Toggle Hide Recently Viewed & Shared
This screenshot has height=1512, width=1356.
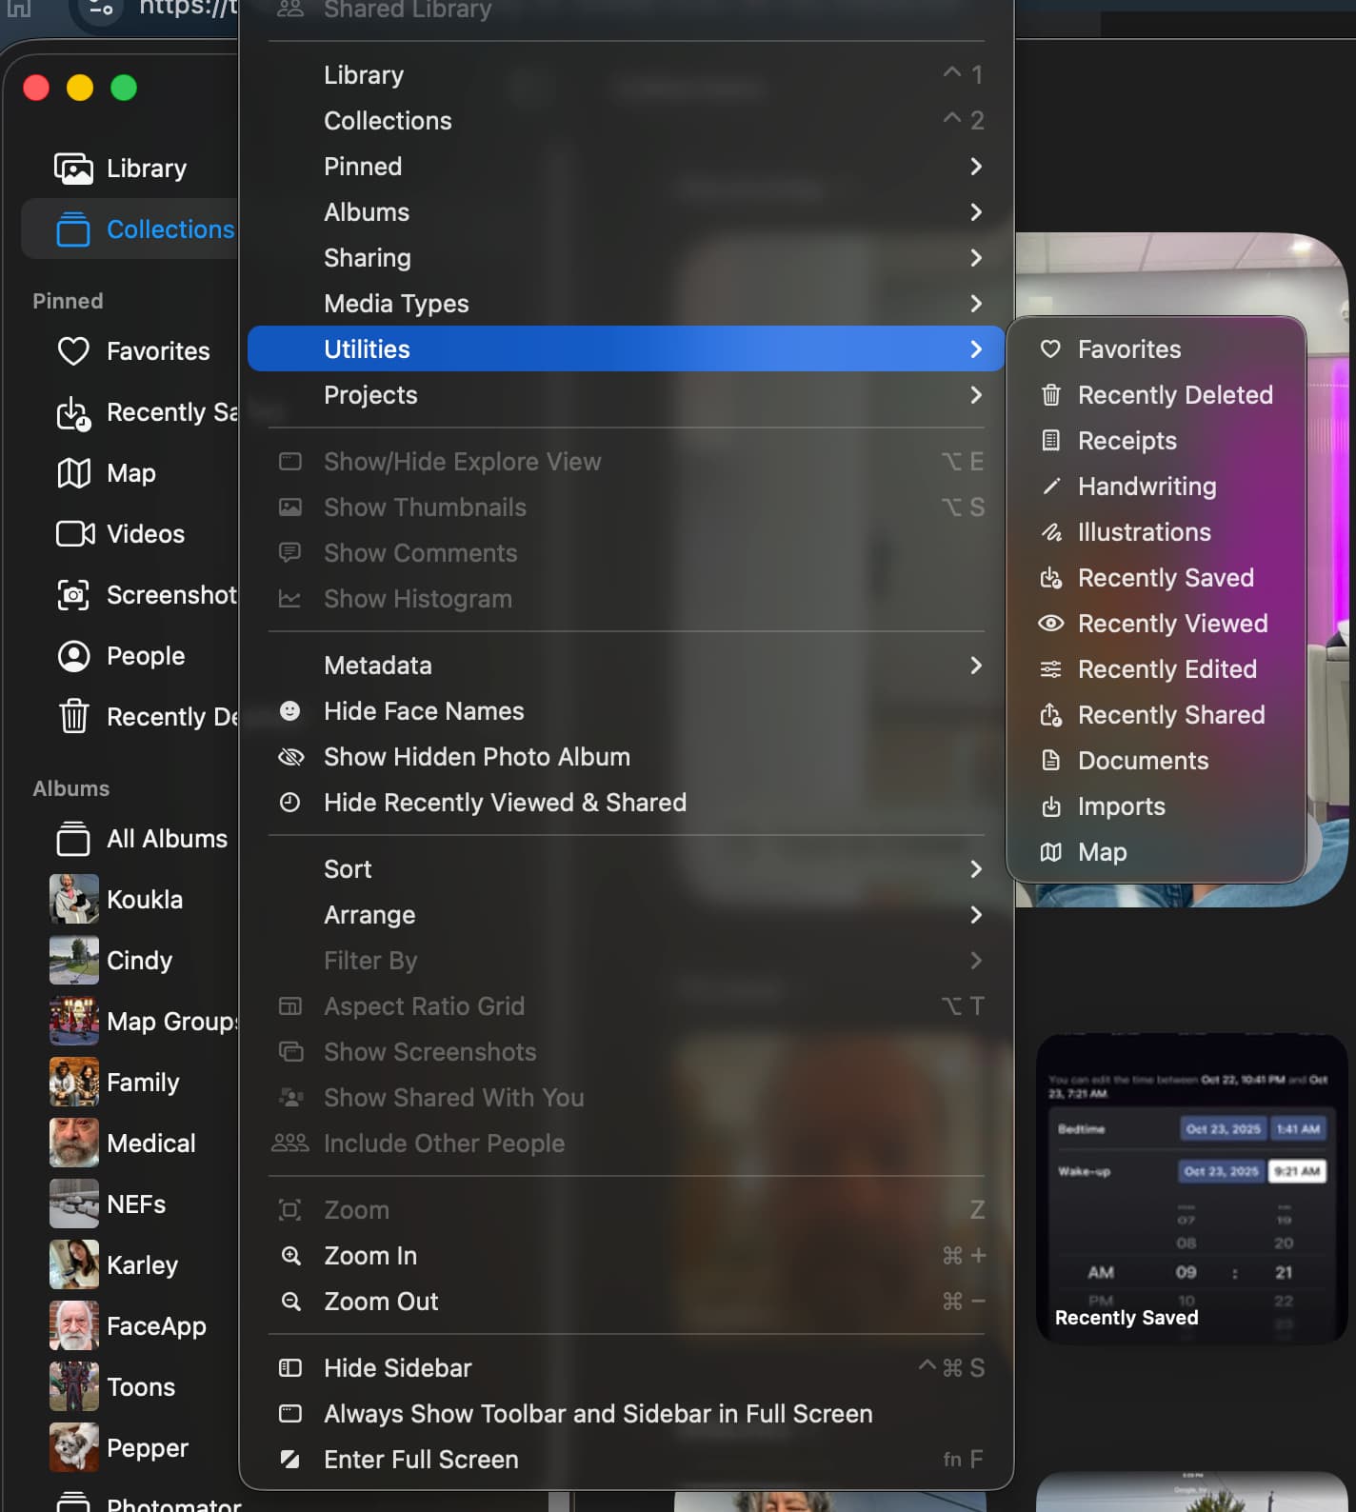pyautogui.click(x=505, y=803)
